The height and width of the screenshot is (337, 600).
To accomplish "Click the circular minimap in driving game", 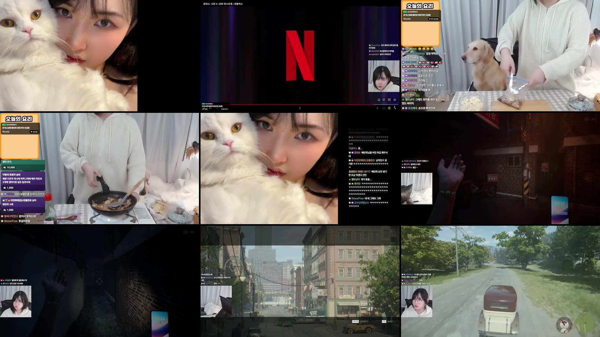I will tap(585, 323).
